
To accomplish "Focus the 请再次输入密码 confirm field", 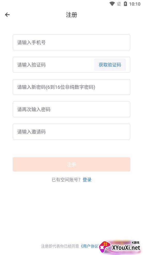I will (x=71, y=109).
